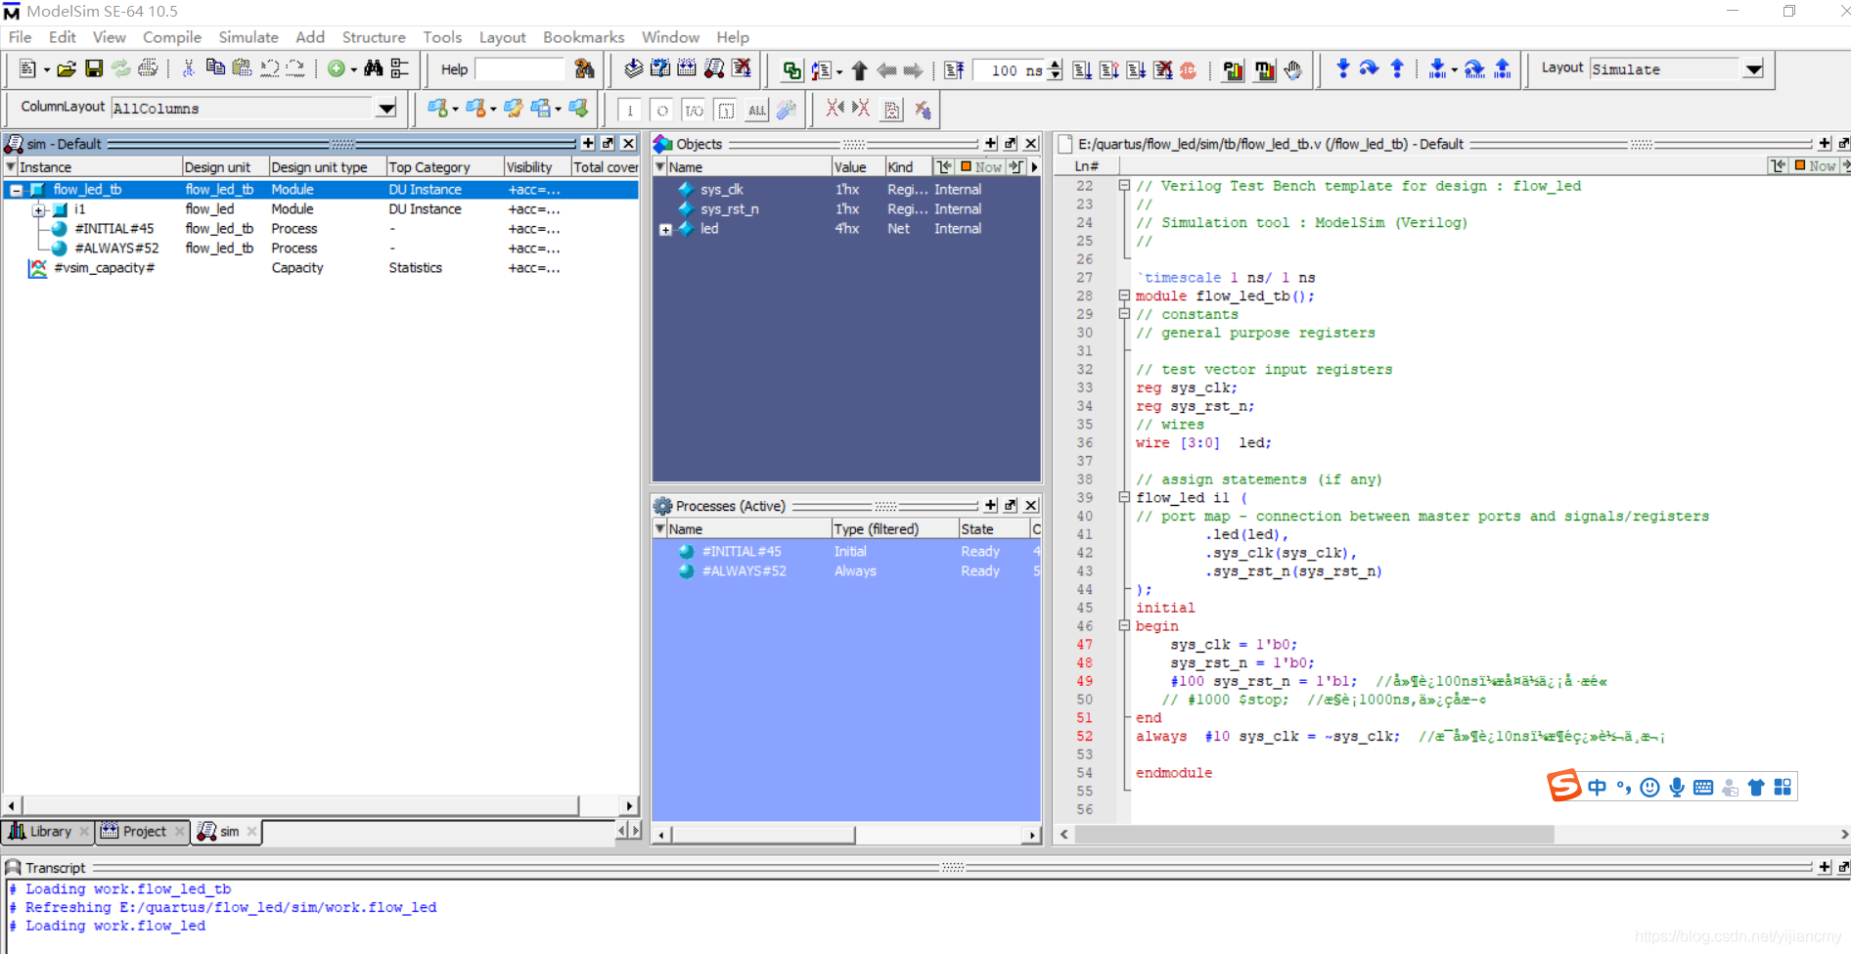The width and height of the screenshot is (1851, 954).
Task: Click the black up-arrow Environment Up icon
Action: pos(859,69)
